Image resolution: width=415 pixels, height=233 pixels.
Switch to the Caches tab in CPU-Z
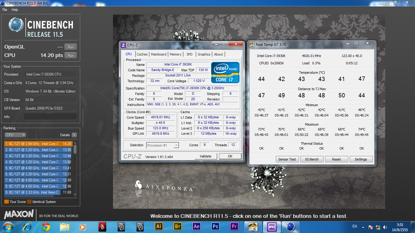pos(142,54)
